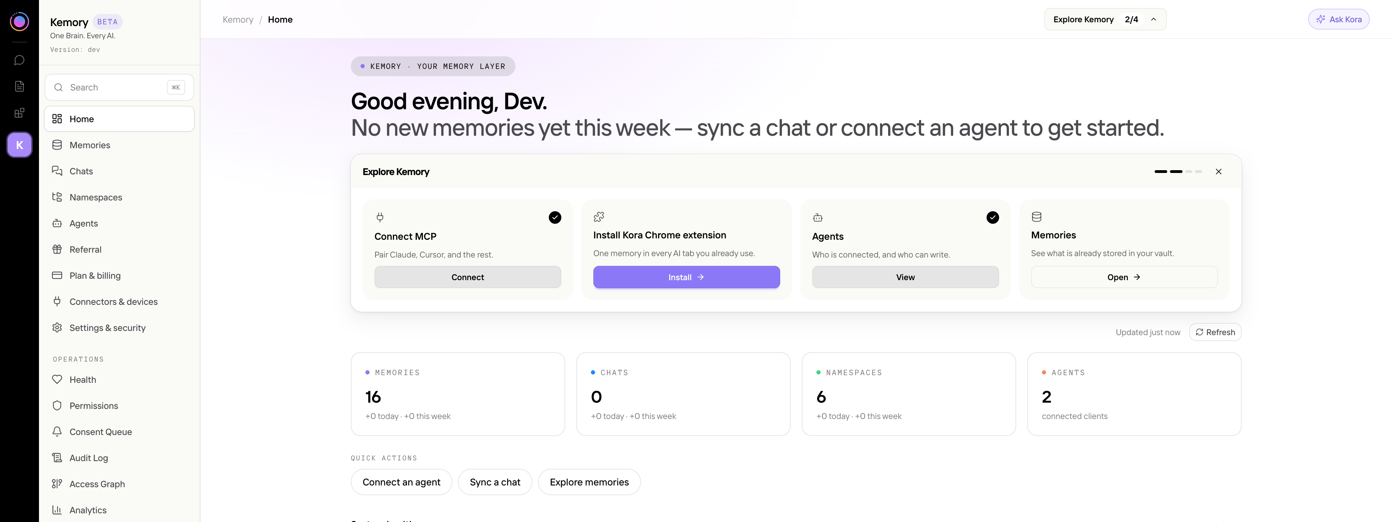The width and height of the screenshot is (1392, 522).
Task: Click the 'QUICK ACTIONS' label
Action: [383, 458]
